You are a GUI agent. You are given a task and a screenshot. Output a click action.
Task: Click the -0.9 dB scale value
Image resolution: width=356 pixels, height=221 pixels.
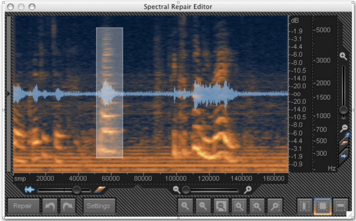pyautogui.click(x=297, y=164)
